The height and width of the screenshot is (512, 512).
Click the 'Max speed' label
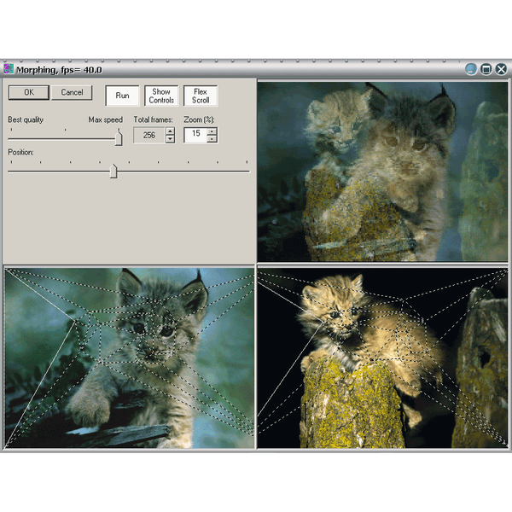[106, 119]
